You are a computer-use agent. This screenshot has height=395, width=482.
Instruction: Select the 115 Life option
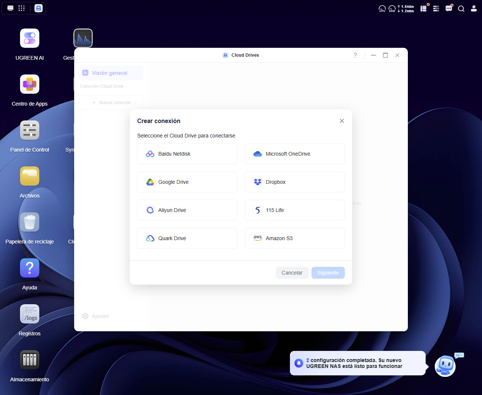coord(295,210)
